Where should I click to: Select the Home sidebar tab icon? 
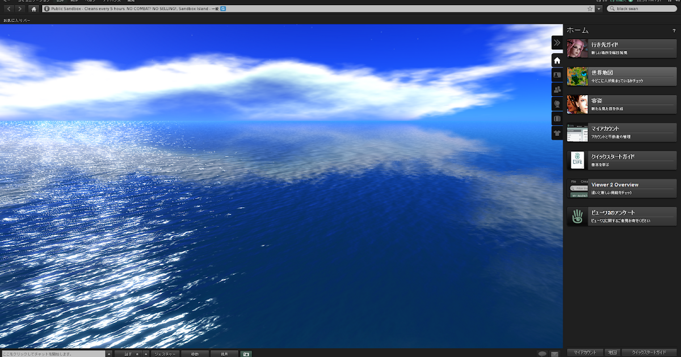coord(557,60)
